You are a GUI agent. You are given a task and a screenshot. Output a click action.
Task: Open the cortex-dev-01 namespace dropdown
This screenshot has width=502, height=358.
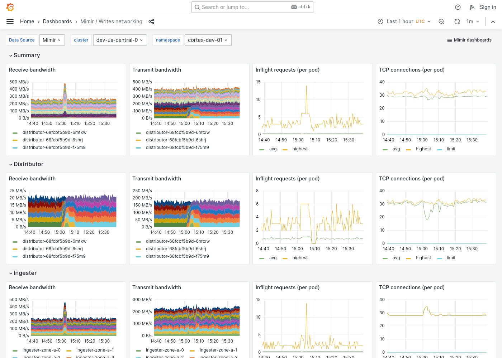(x=208, y=40)
